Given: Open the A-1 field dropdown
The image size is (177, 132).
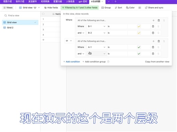Looking at the screenshot, I should [x=97, y=47].
